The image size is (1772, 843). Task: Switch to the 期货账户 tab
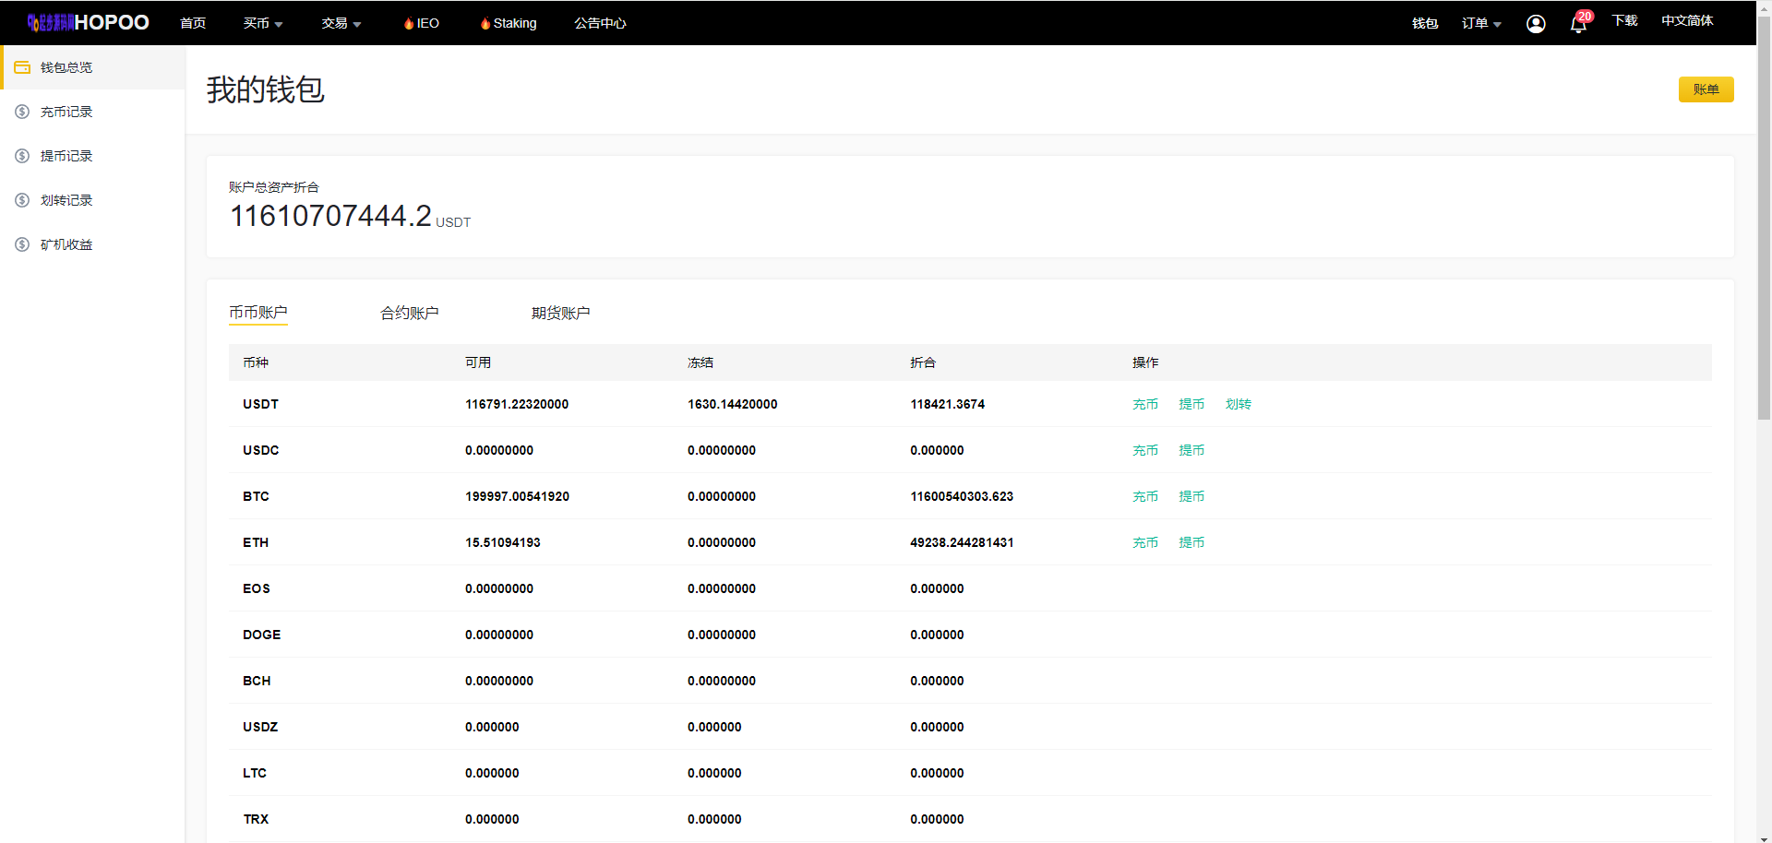(560, 313)
